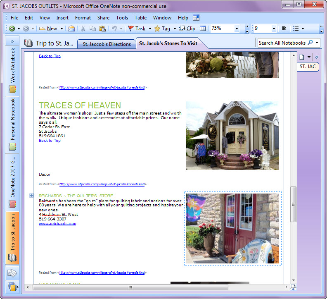Open the File menu
The width and height of the screenshot is (327, 299).
tap(14, 18)
